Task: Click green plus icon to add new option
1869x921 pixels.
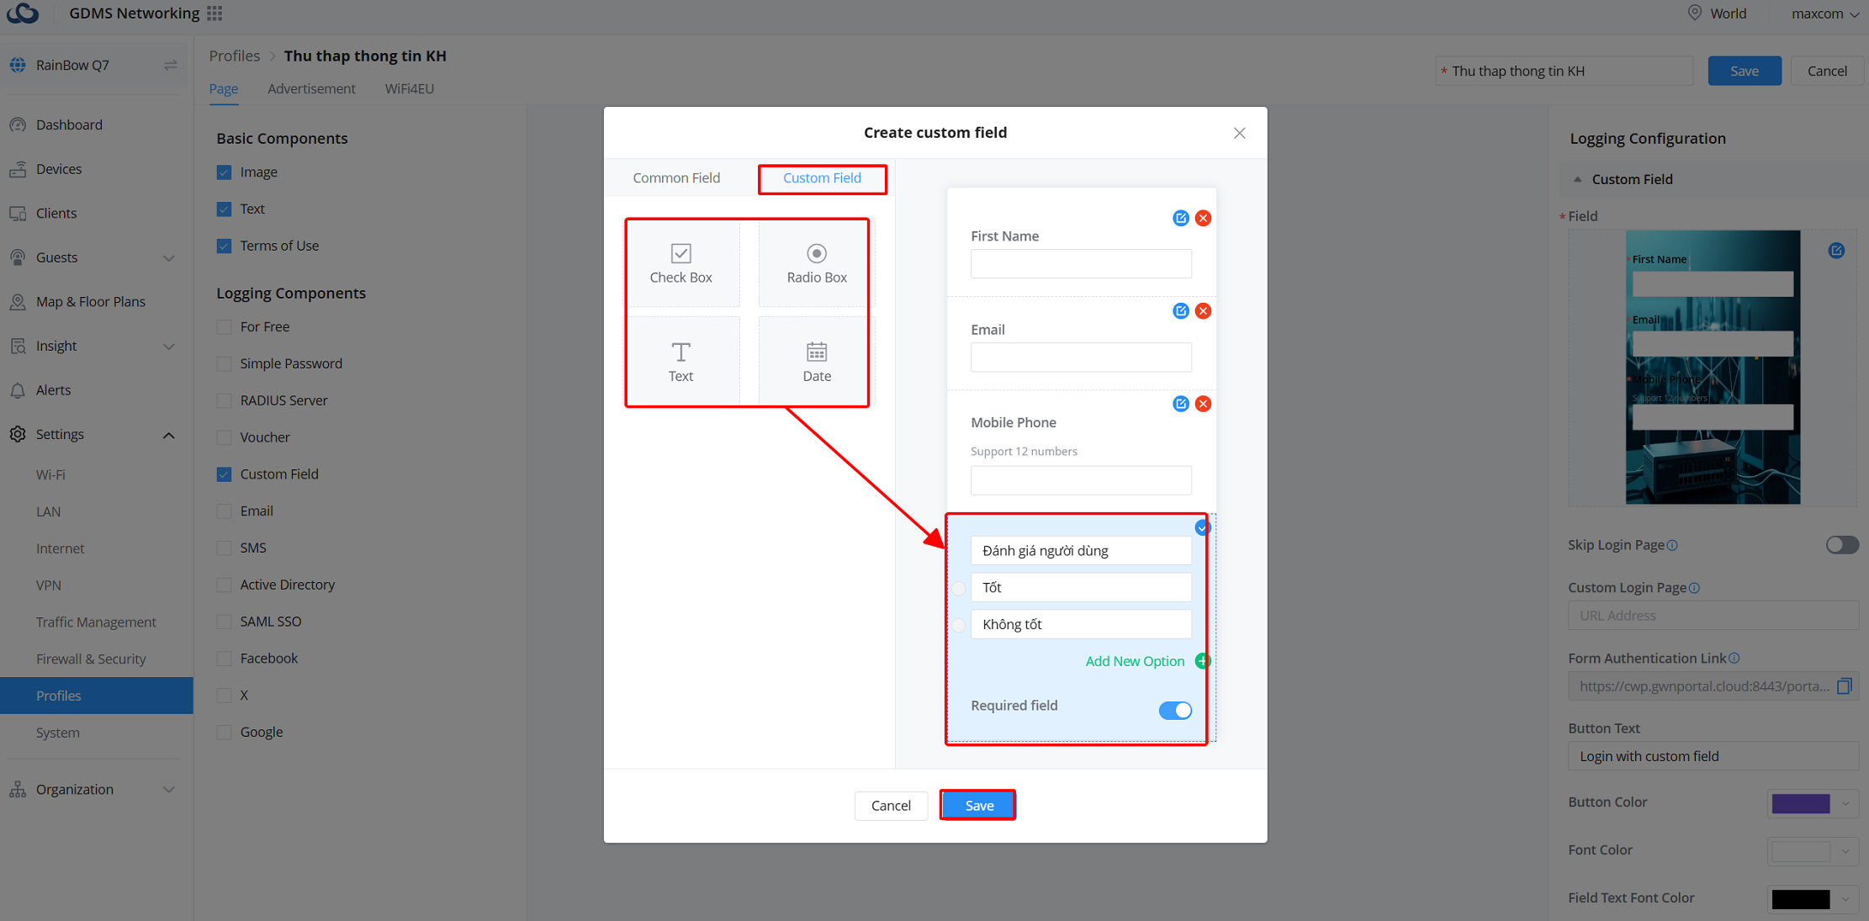Action: click(1202, 661)
